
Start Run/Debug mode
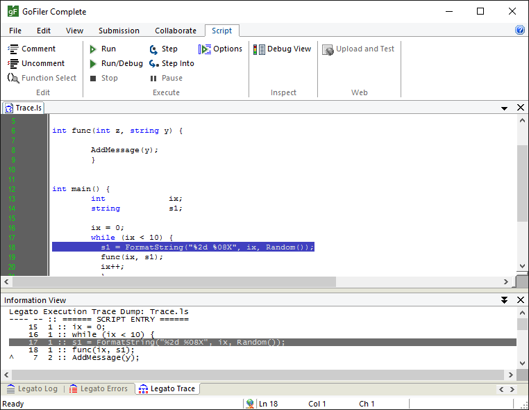tap(117, 63)
